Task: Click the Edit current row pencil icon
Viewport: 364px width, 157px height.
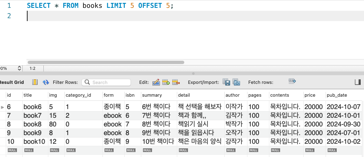Action: (156, 82)
